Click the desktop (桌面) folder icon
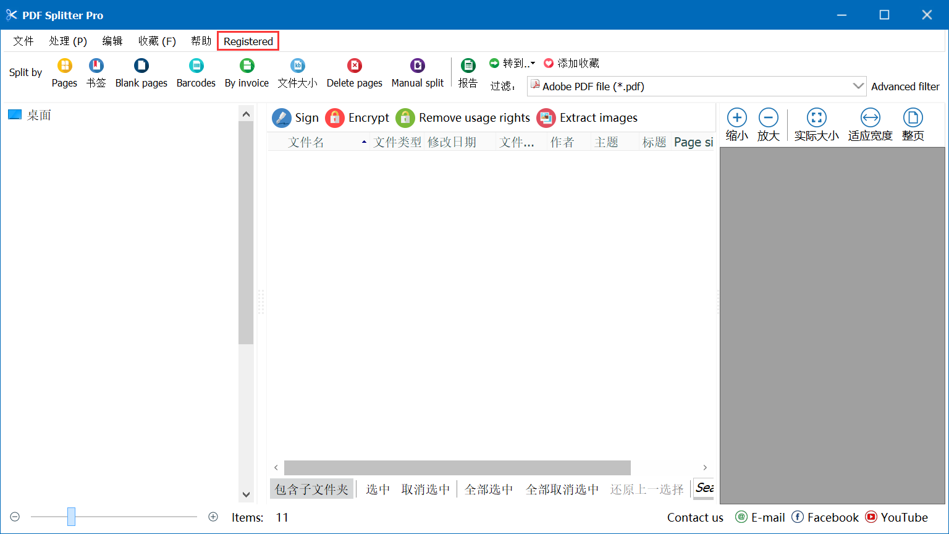The image size is (949, 534). tap(15, 114)
